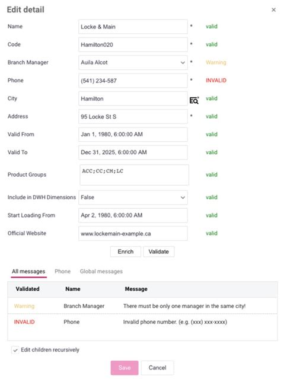Click the Validate button
281x379 pixels.
(x=159, y=251)
